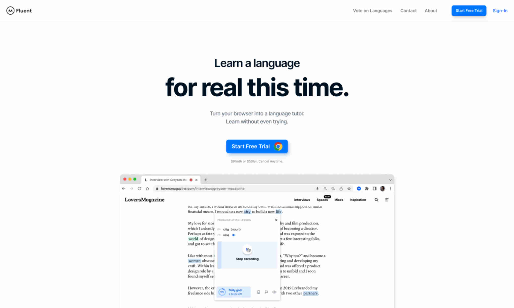Viewport: 514px width, 308px height.
Task: Open the Spaces tab in LoversMagazine
Action: click(322, 200)
